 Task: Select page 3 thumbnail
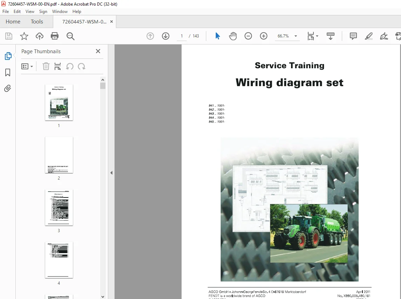point(59,208)
